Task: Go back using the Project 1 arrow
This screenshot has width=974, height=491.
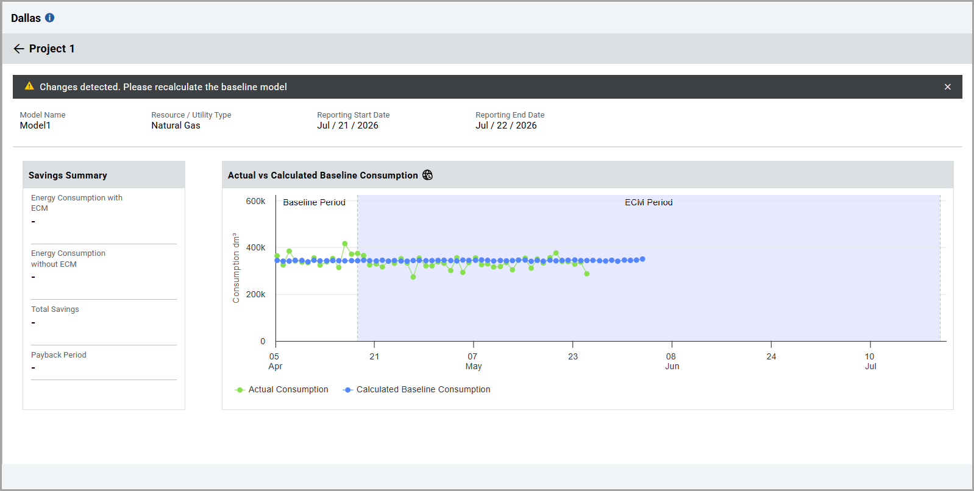Action: coord(19,49)
